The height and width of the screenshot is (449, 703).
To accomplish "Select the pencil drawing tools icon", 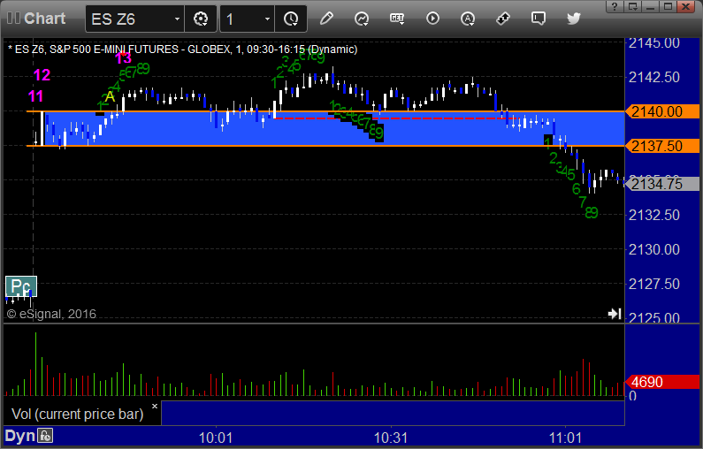I will click(326, 19).
